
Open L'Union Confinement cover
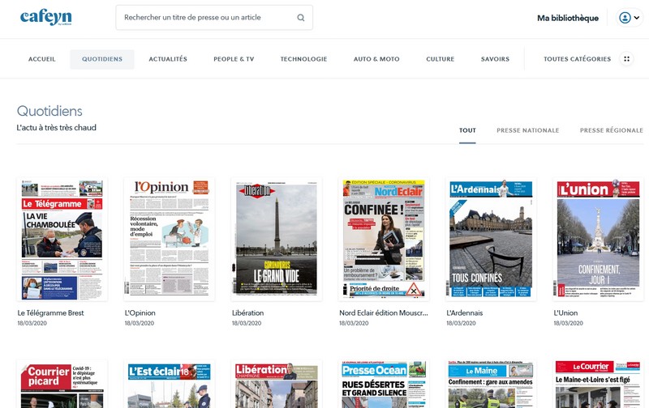pos(598,239)
